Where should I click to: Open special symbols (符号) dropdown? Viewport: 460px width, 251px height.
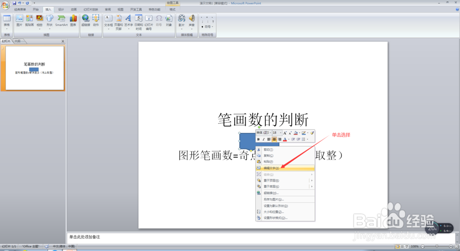tap(208, 27)
